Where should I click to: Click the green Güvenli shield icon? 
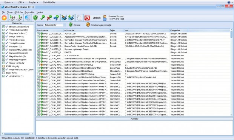71,25
